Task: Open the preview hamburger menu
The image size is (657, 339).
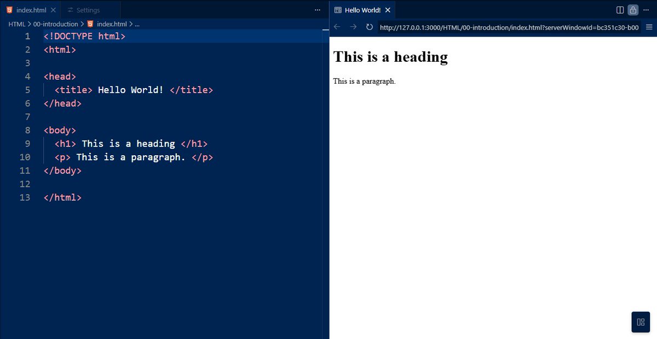Action: [x=649, y=27]
